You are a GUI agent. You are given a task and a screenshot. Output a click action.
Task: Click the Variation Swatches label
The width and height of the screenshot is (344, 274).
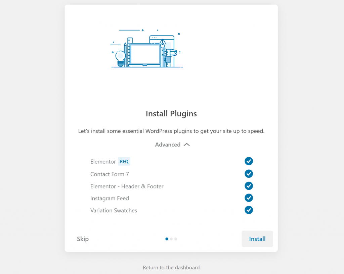point(114,211)
